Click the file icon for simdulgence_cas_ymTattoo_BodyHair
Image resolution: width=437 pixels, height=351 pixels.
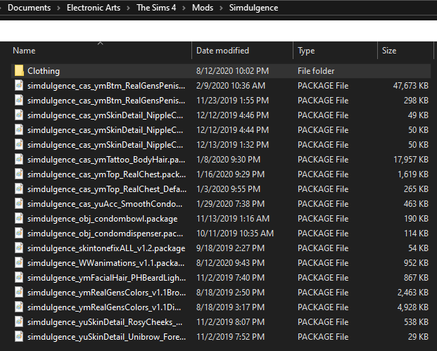click(x=18, y=160)
